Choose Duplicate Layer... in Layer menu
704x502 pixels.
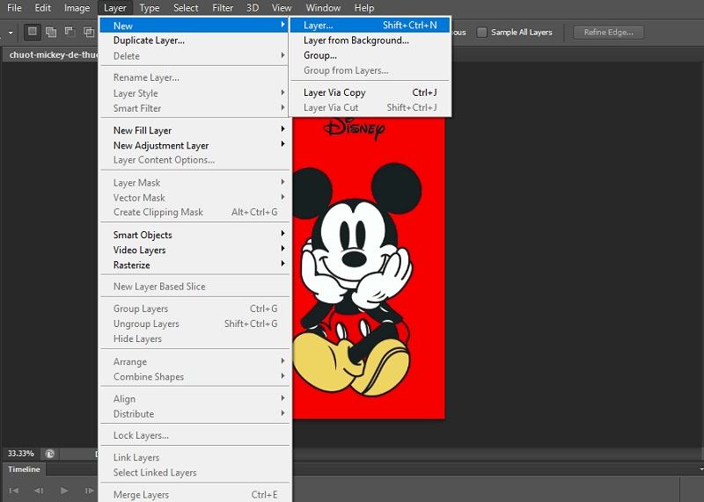tap(194, 40)
